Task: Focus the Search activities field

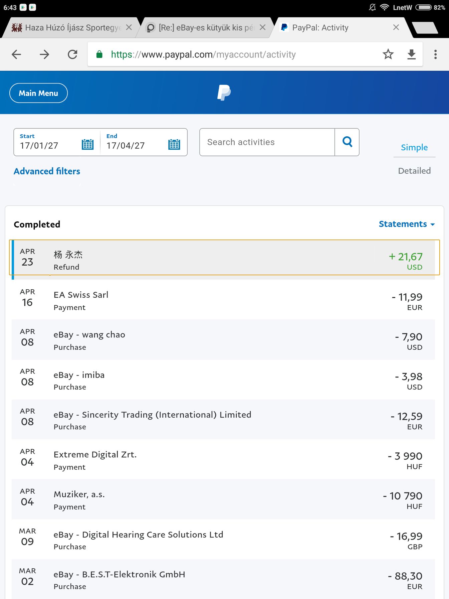Action: pos(267,142)
